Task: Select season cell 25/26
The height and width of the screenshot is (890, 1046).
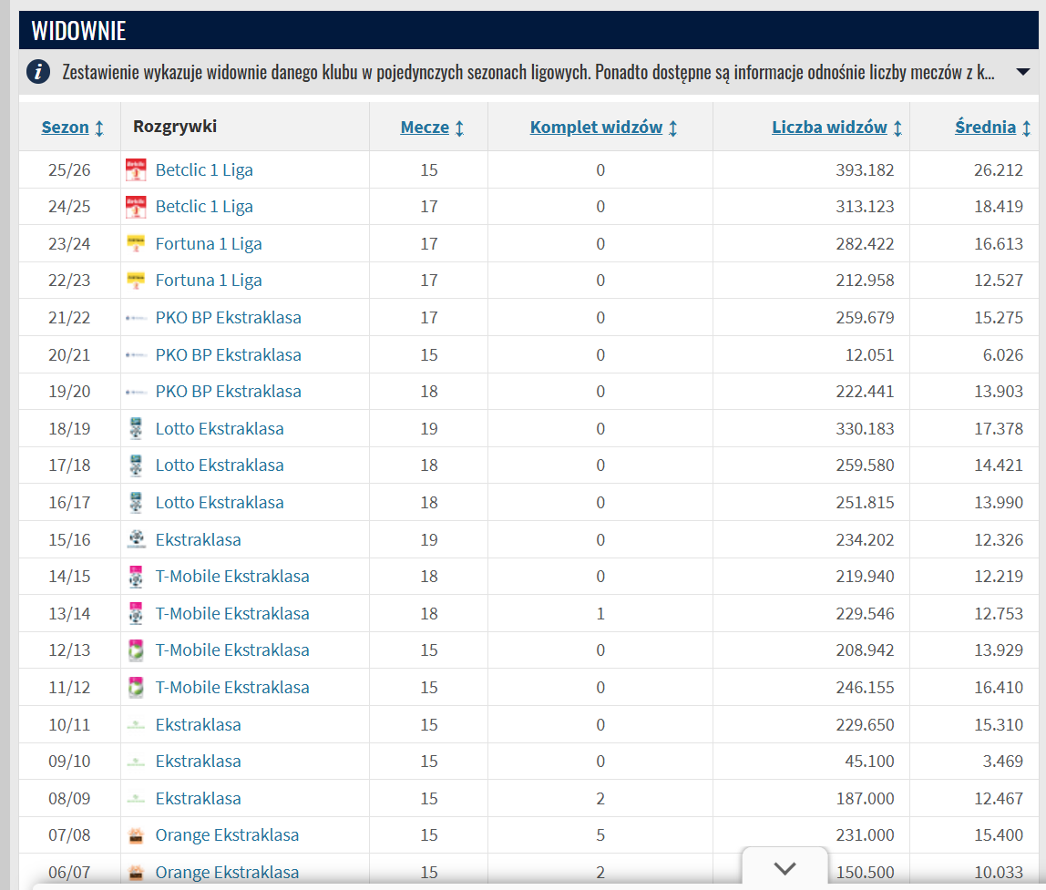Action: point(69,170)
